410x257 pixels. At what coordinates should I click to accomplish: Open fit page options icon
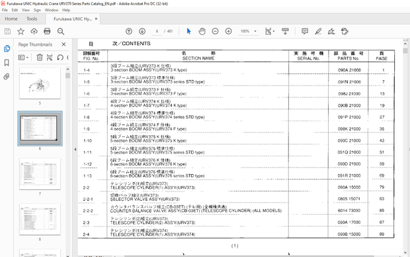[x=270, y=31]
